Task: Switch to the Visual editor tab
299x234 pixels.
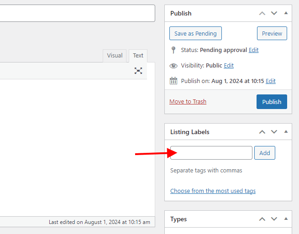Action: (115, 56)
